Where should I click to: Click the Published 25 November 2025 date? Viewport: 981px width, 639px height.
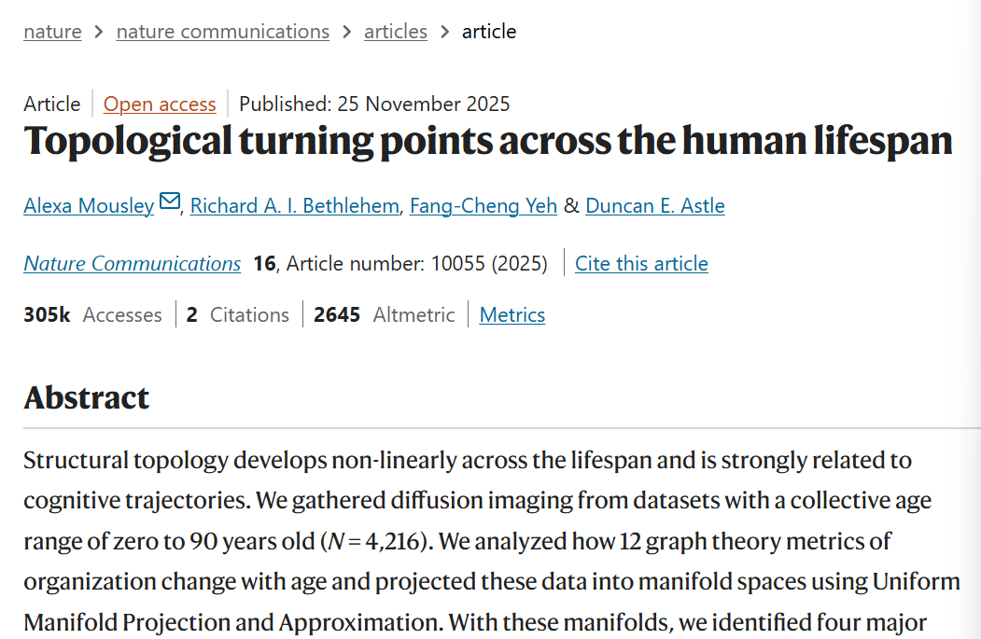pyautogui.click(x=374, y=104)
